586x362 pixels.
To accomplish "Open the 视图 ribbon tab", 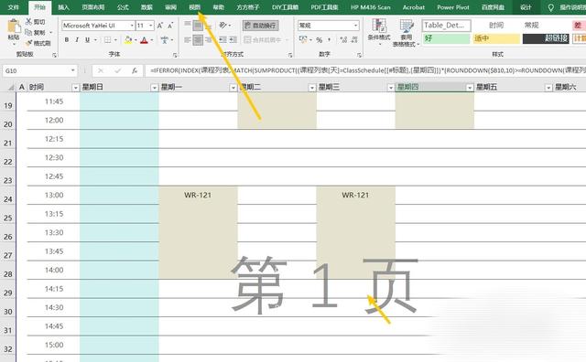I will [x=194, y=7].
